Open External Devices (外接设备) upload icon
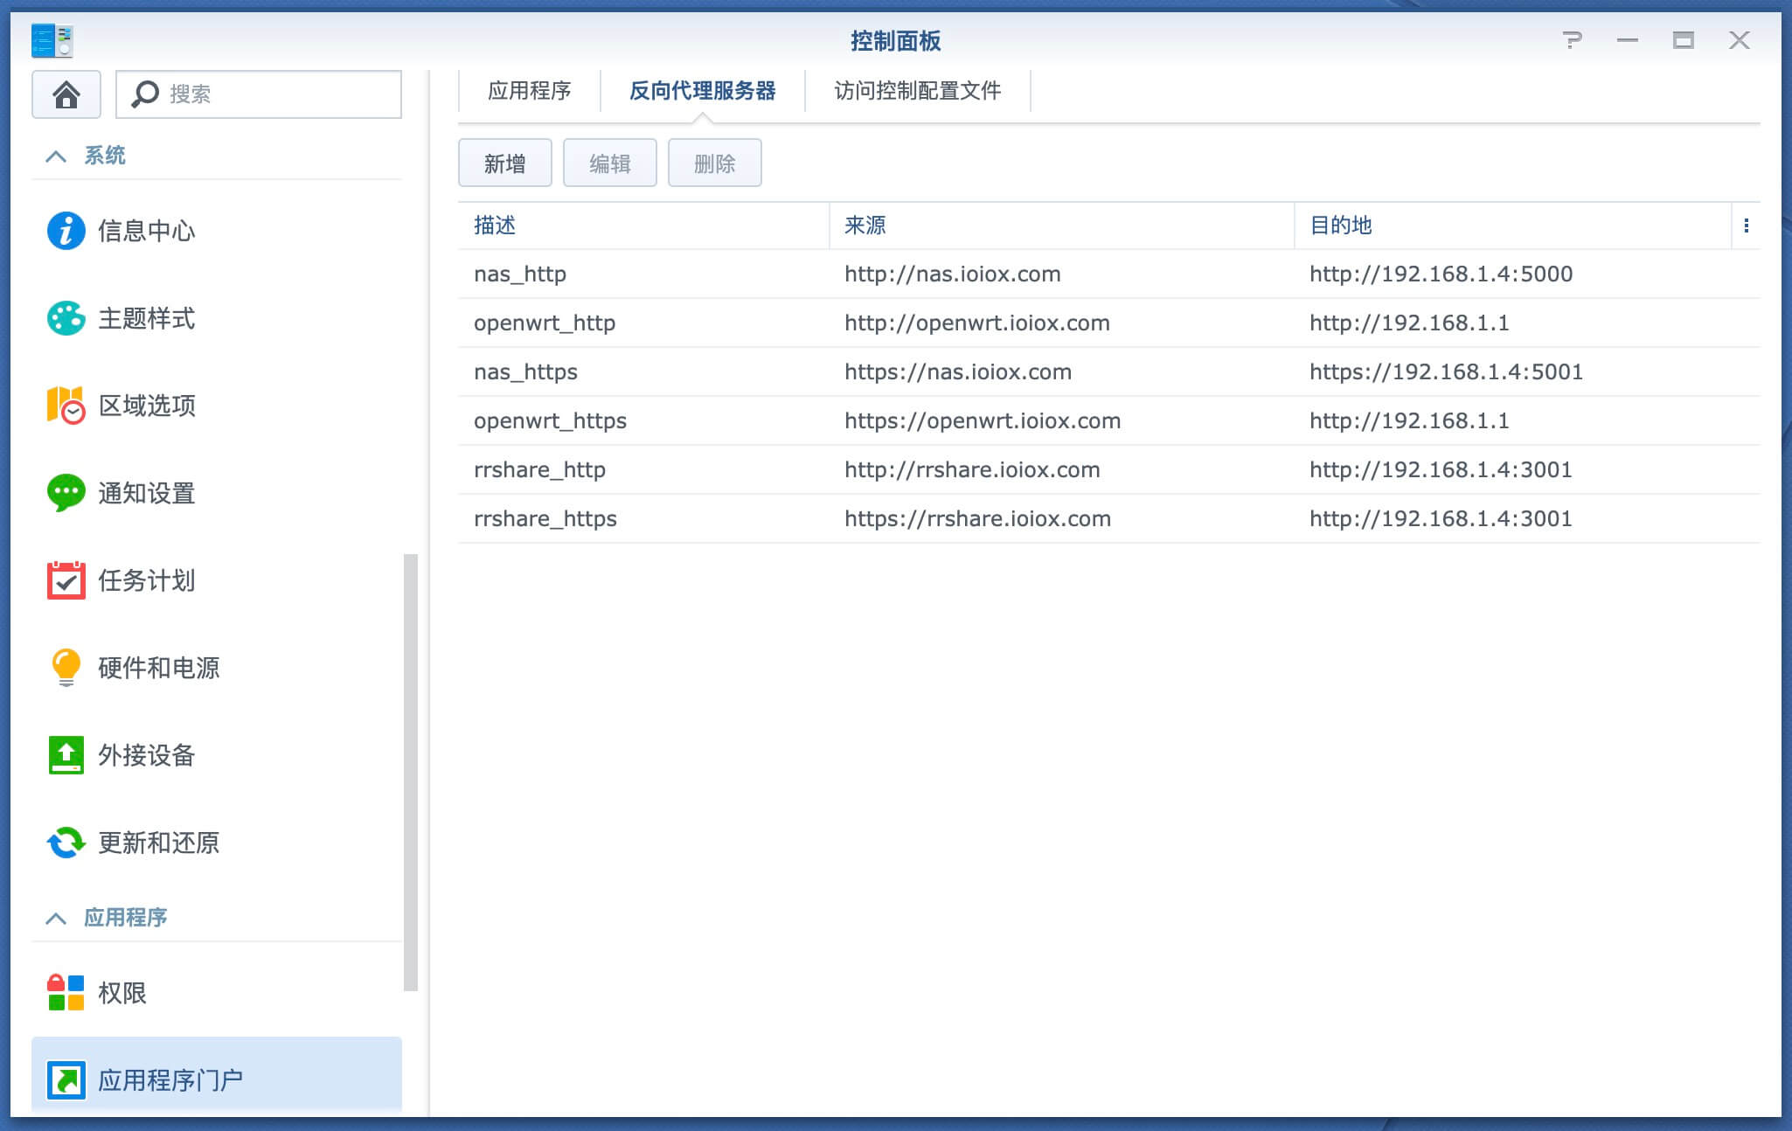Screen dimensions: 1792x1131 (66, 755)
